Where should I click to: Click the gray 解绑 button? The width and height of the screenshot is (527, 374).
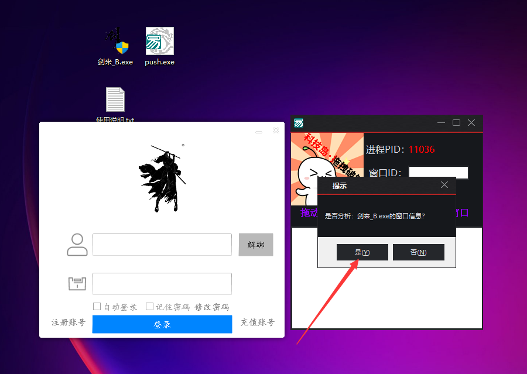point(256,245)
